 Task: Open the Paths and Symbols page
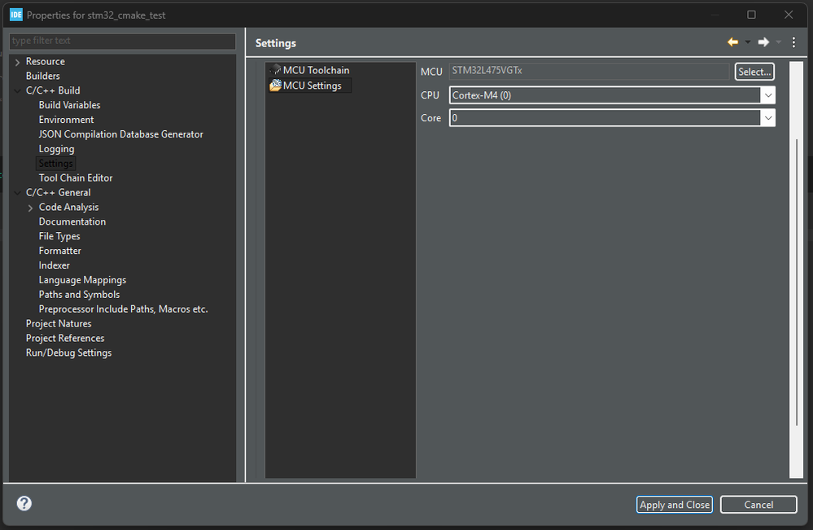79,295
